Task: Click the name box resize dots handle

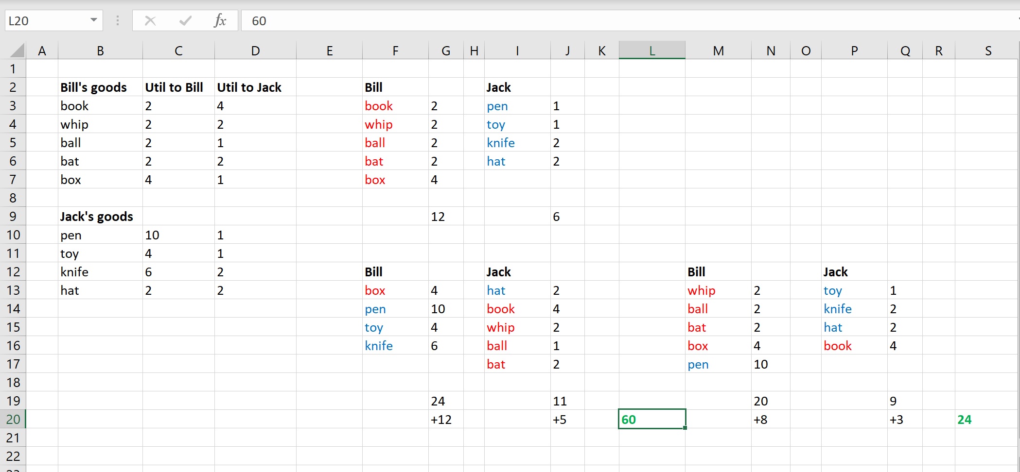Action: coord(118,21)
